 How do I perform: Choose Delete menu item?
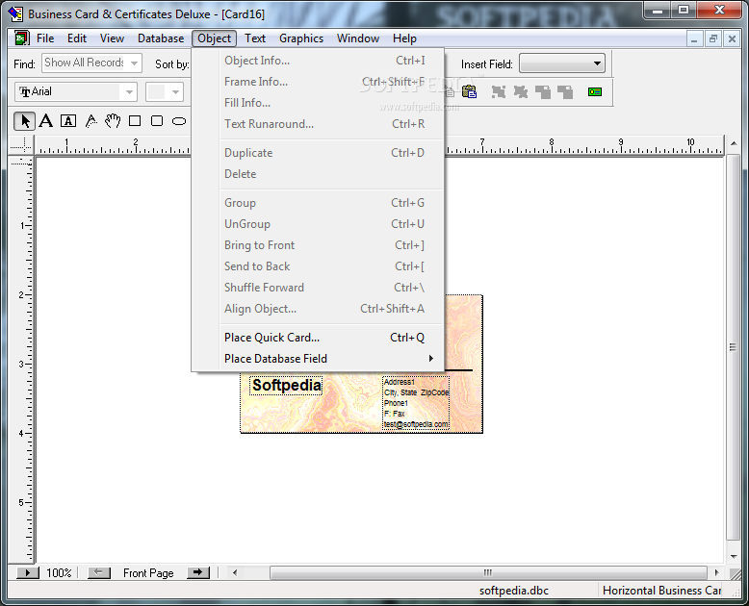[318, 174]
